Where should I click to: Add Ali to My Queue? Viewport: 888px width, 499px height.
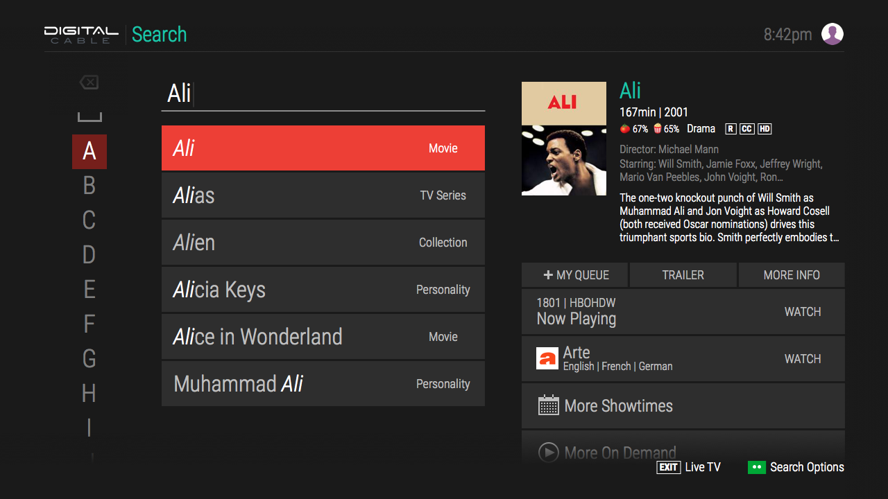coord(575,275)
